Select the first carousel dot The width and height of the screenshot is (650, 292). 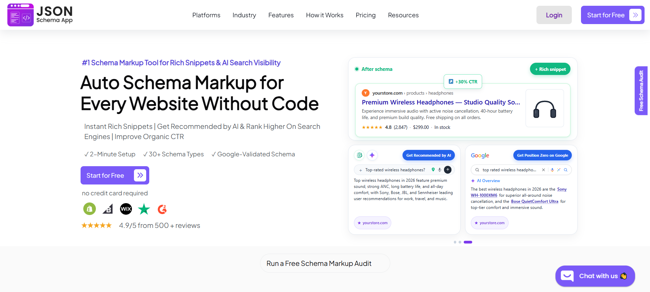point(455,242)
